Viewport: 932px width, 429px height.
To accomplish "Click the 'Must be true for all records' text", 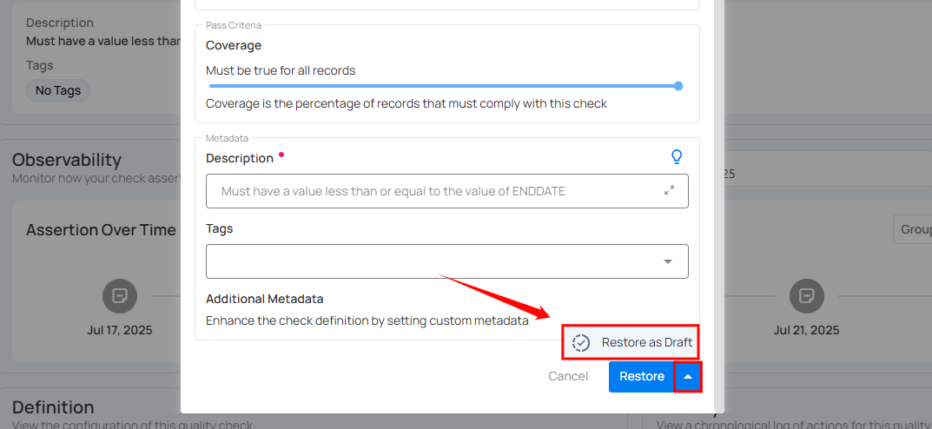I will 281,70.
